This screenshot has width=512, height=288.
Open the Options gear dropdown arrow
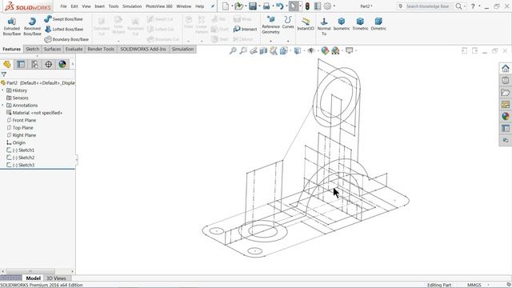(x=334, y=6)
